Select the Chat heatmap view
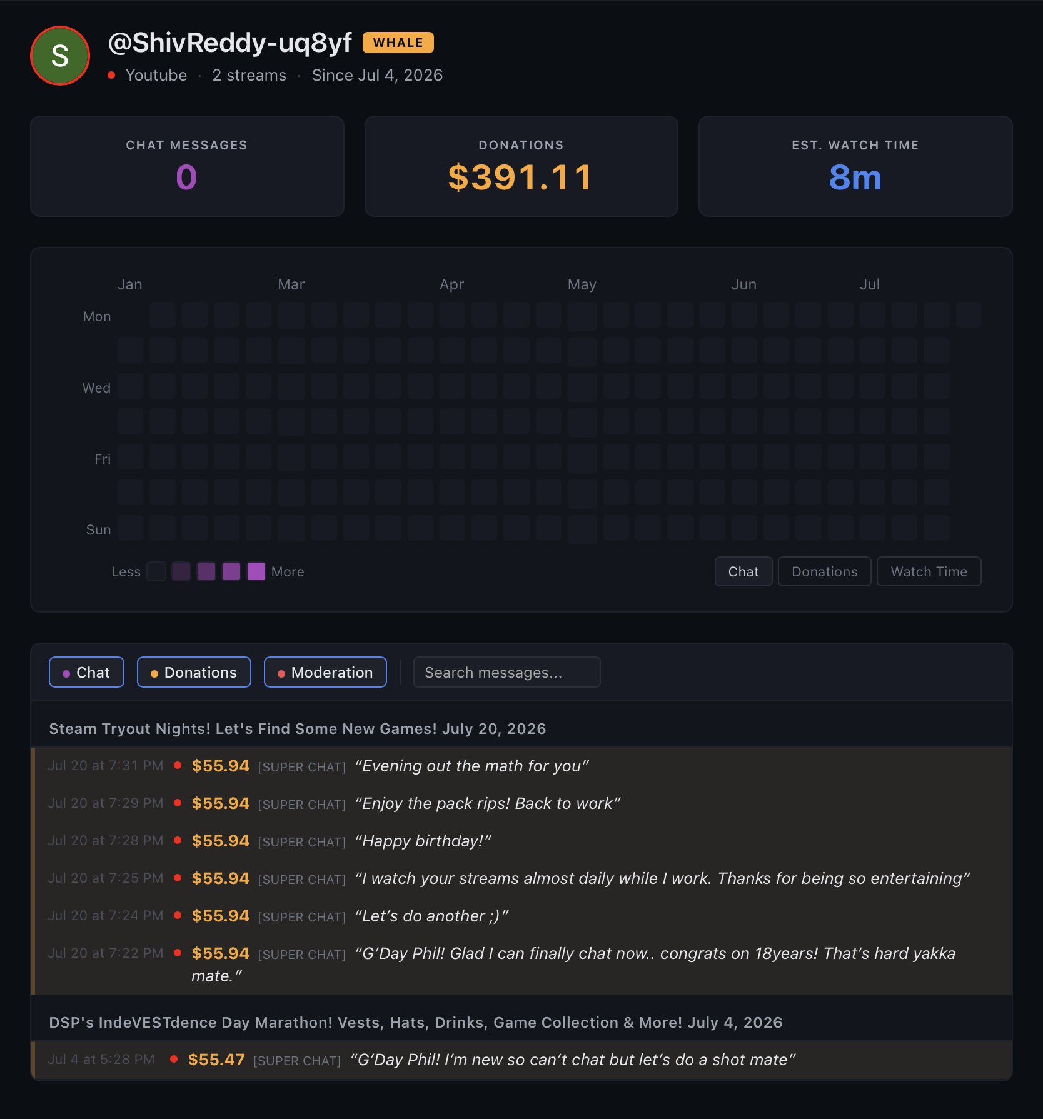The height and width of the screenshot is (1119, 1043). click(x=743, y=571)
